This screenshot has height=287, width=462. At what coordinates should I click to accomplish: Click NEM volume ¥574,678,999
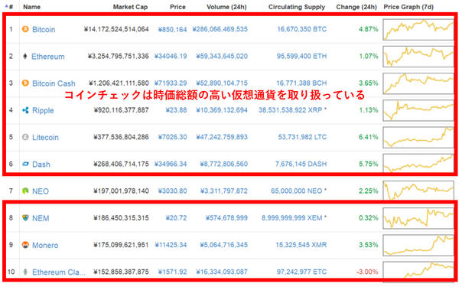point(226,218)
